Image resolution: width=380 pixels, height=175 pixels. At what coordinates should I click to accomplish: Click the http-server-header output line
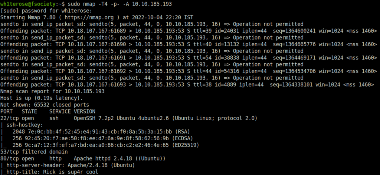[68, 166]
